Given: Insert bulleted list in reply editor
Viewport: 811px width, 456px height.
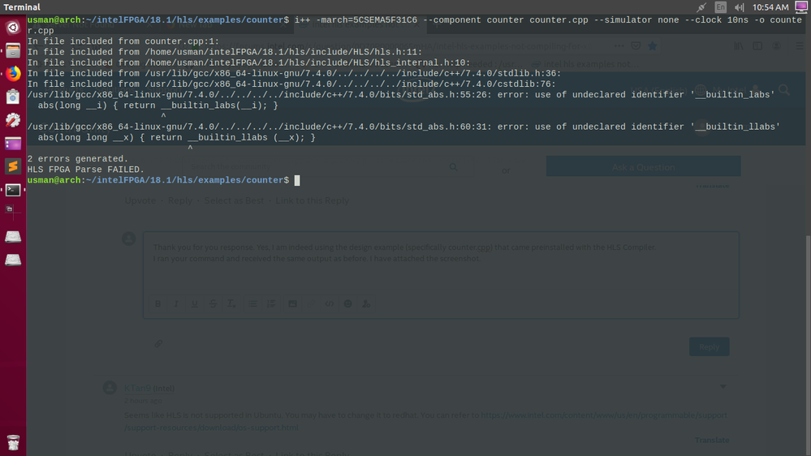Looking at the screenshot, I should (252, 303).
